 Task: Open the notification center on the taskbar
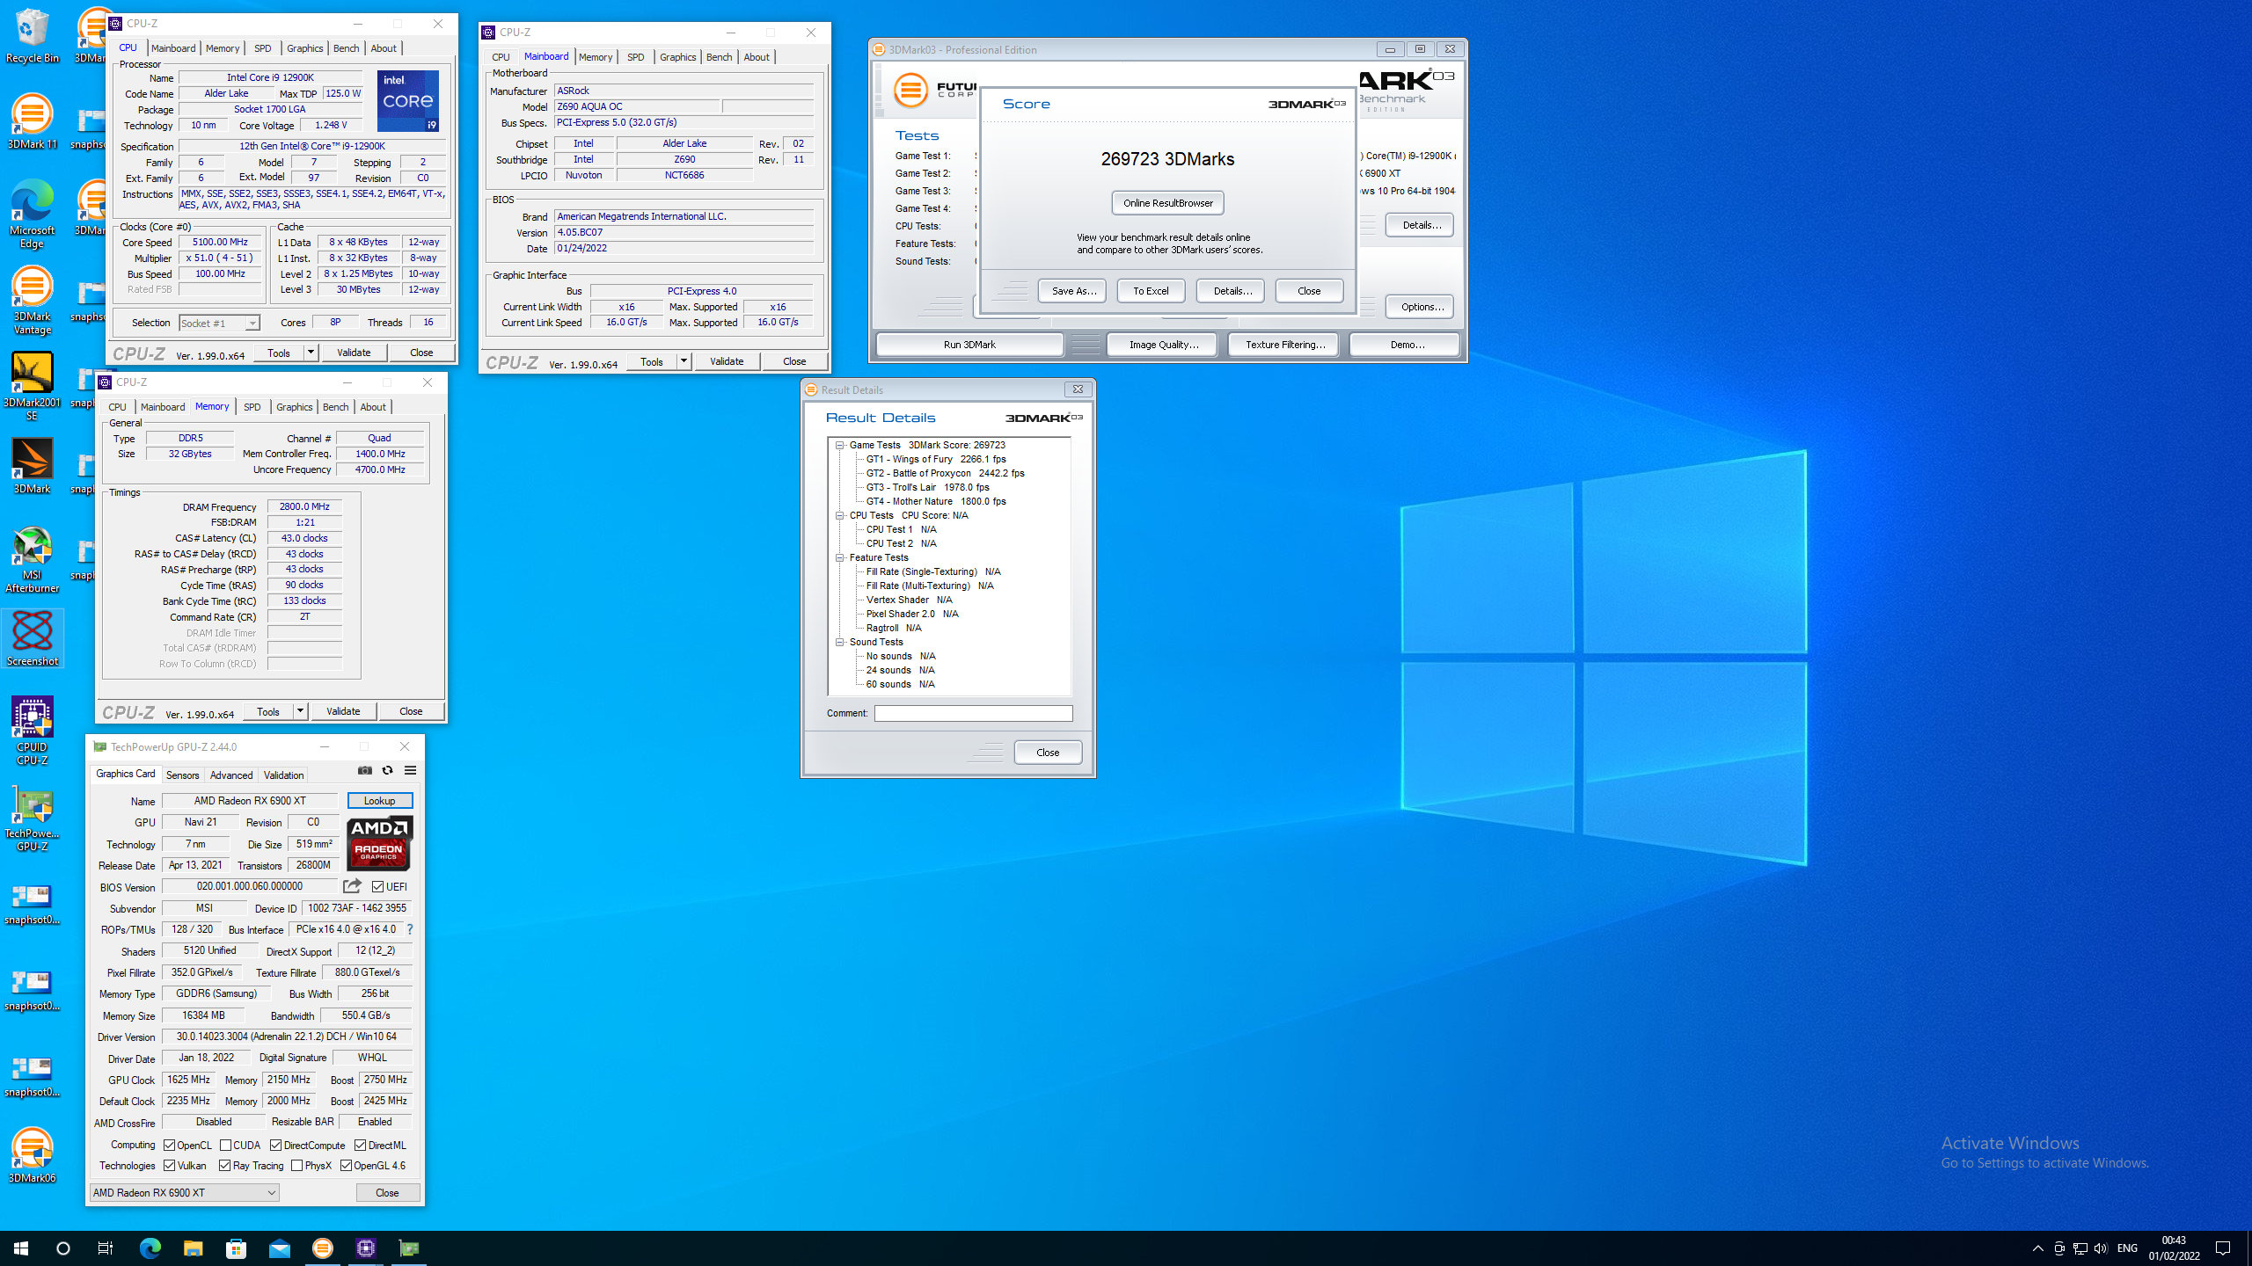[x=2223, y=1248]
